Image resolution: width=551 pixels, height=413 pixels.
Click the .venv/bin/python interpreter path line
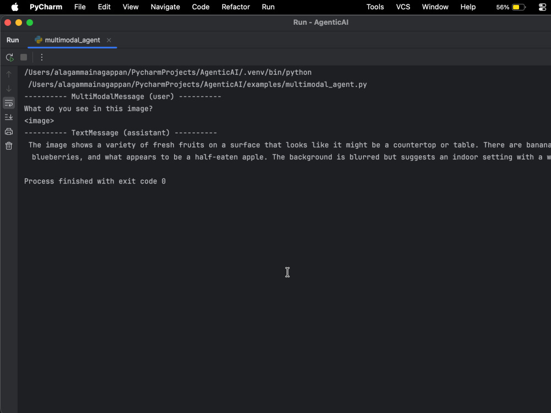(x=168, y=72)
